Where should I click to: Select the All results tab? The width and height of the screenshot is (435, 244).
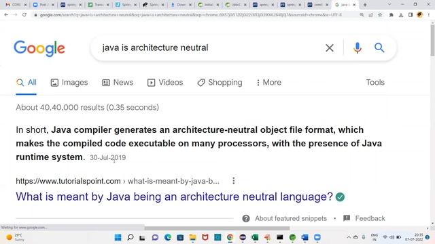coord(26,83)
